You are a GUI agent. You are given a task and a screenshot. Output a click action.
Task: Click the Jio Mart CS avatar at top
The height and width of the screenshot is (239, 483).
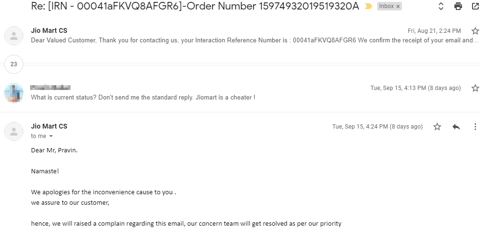pyautogui.click(x=14, y=36)
